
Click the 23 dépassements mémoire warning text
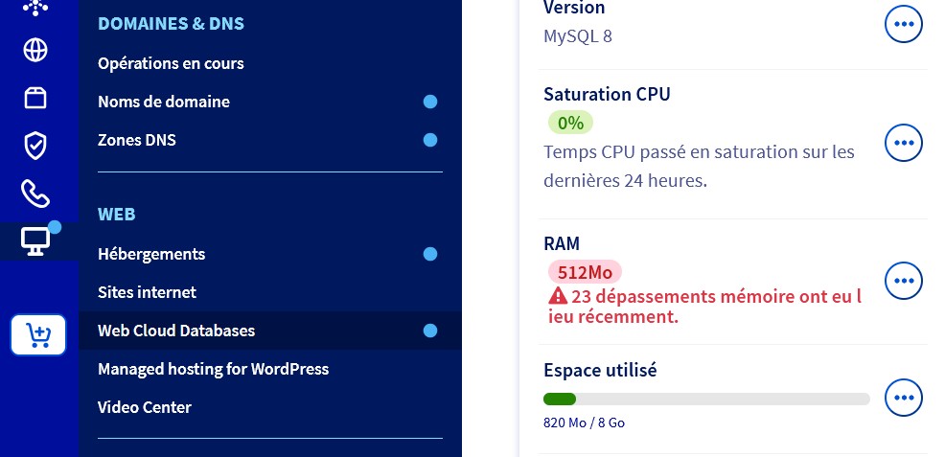coord(704,307)
